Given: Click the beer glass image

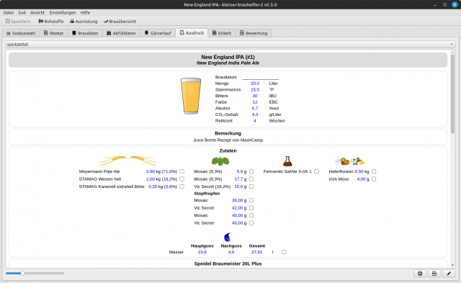Looking at the screenshot, I should pyautogui.click(x=191, y=96).
